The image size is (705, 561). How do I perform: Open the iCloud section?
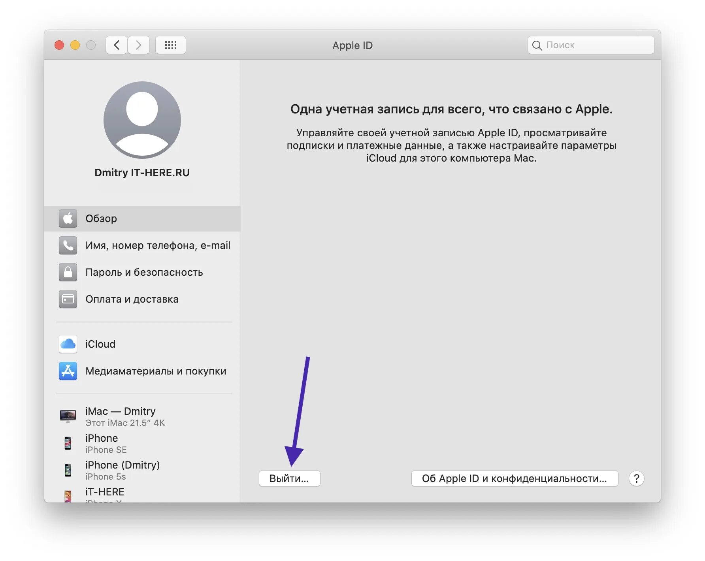142,344
